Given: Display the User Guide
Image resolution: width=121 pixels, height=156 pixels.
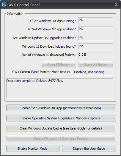Looking at the screenshot, I should (x=89, y=149).
